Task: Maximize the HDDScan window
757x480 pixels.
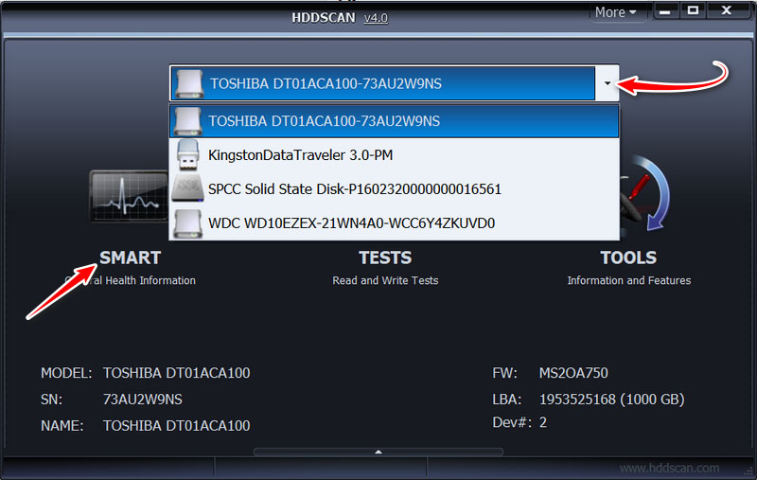Action: (x=693, y=10)
